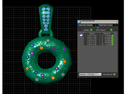Select the 1.55 X 1.55 size cell
The image size is (126, 94).
(92, 38)
